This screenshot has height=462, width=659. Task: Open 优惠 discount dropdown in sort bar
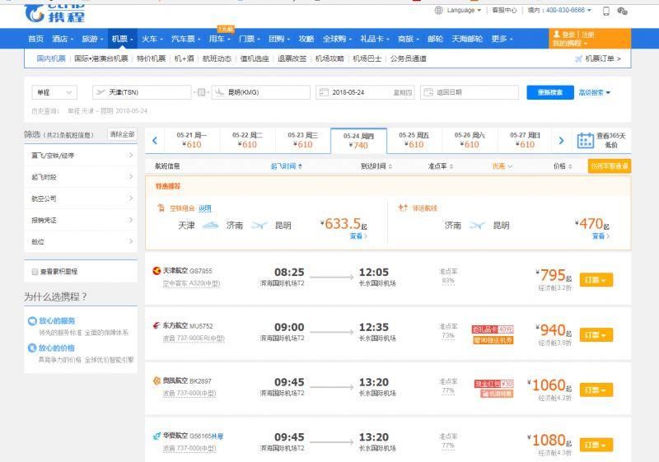(x=502, y=166)
